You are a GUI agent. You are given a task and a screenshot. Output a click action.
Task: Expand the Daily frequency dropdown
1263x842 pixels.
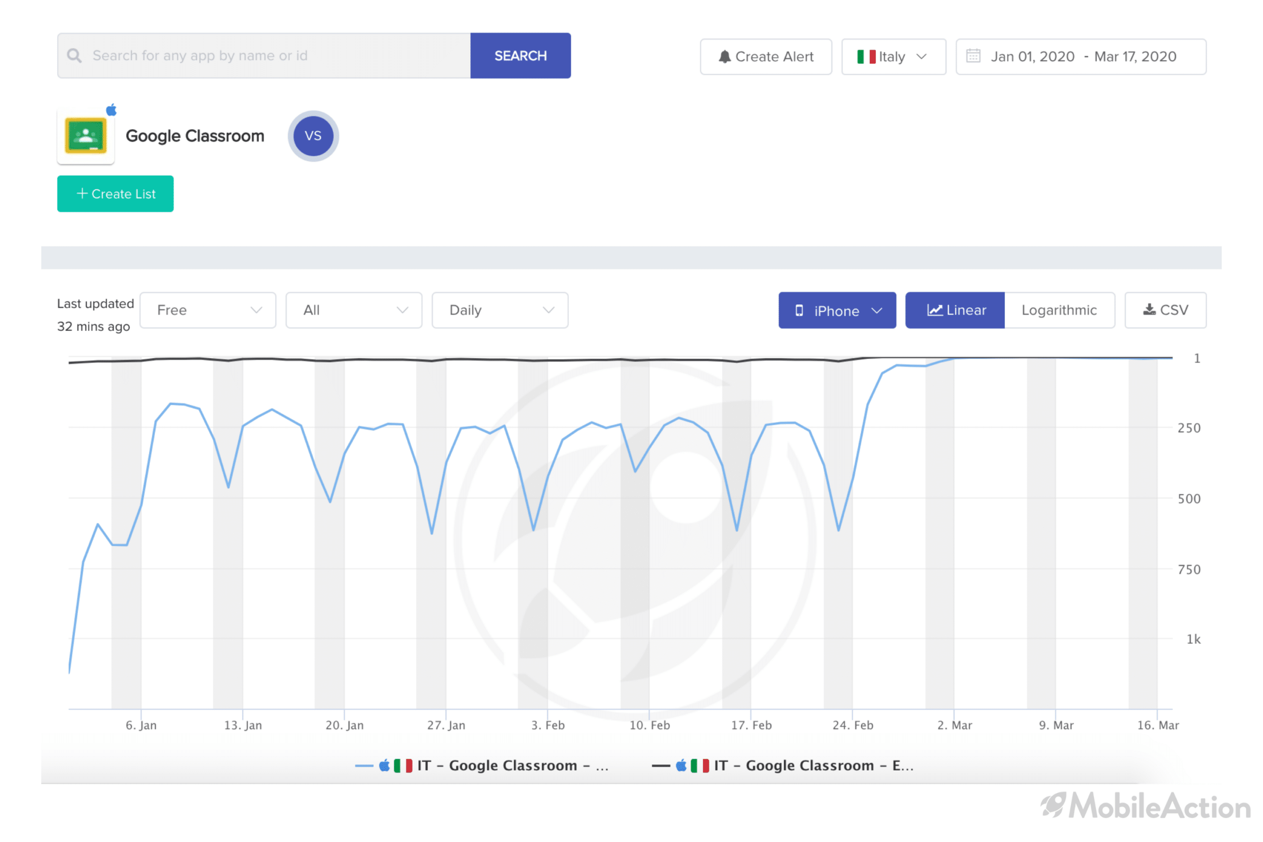click(x=501, y=309)
